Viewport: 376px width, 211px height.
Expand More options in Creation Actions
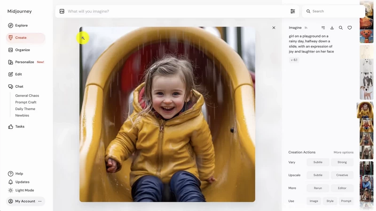pos(344,152)
